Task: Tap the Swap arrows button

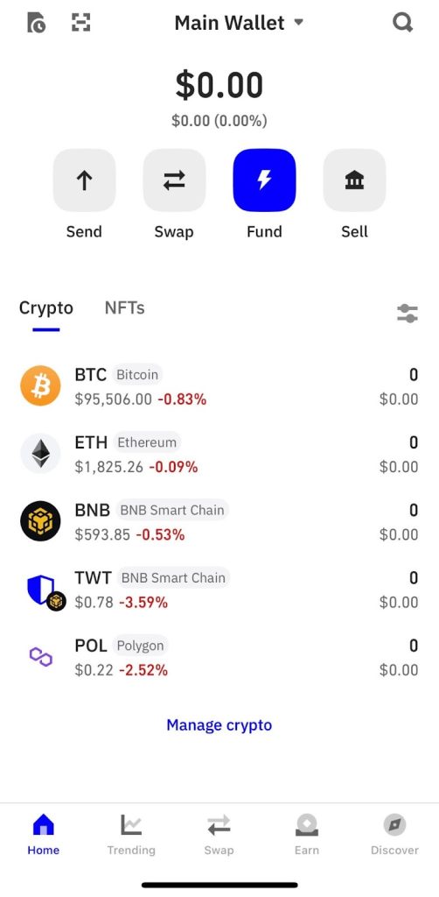Action: click(x=174, y=180)
